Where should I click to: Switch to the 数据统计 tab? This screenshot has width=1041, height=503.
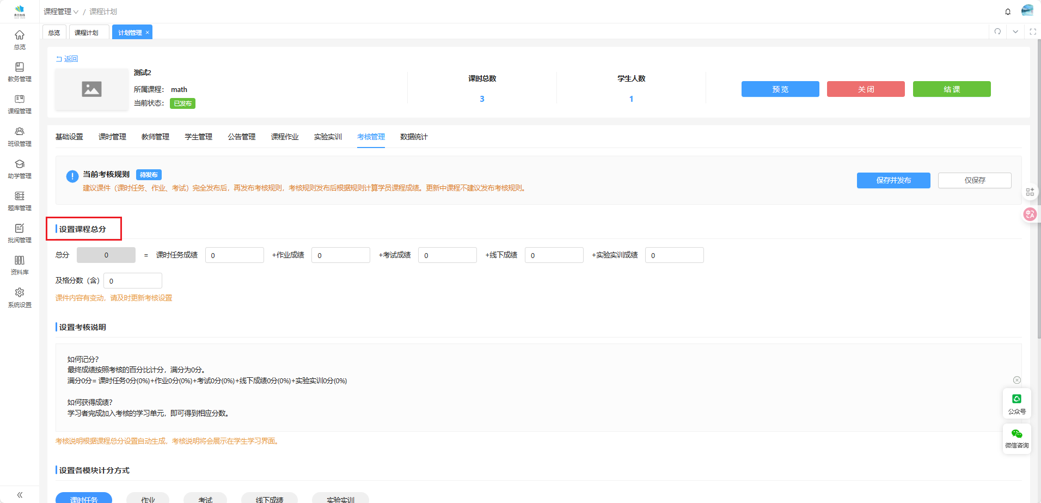pyautogui.click(x=414, y=137)
